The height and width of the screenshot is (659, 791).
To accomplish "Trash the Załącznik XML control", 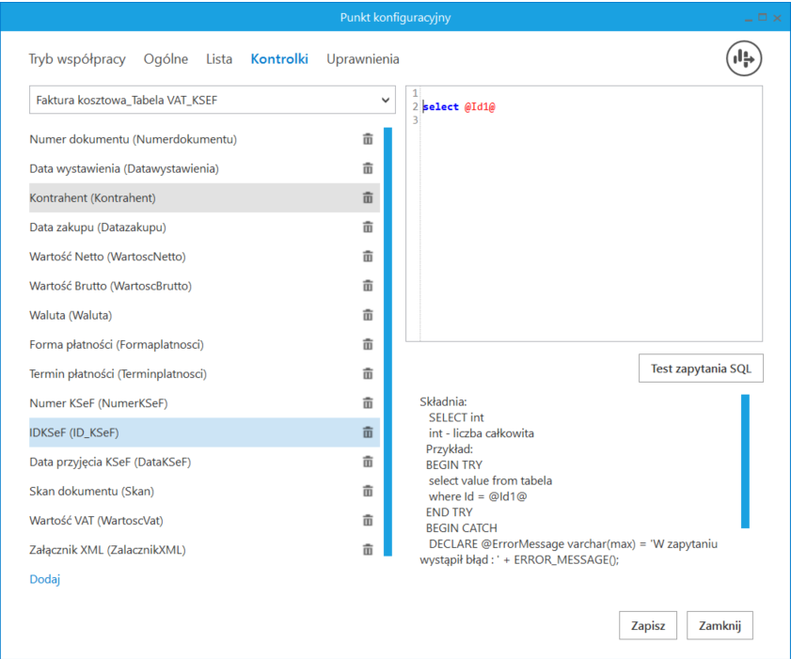I will pyautogui.click(x=368, y=550).
